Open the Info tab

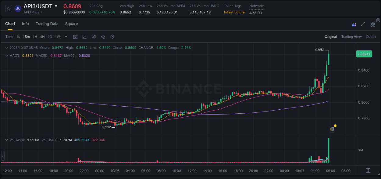25,24
